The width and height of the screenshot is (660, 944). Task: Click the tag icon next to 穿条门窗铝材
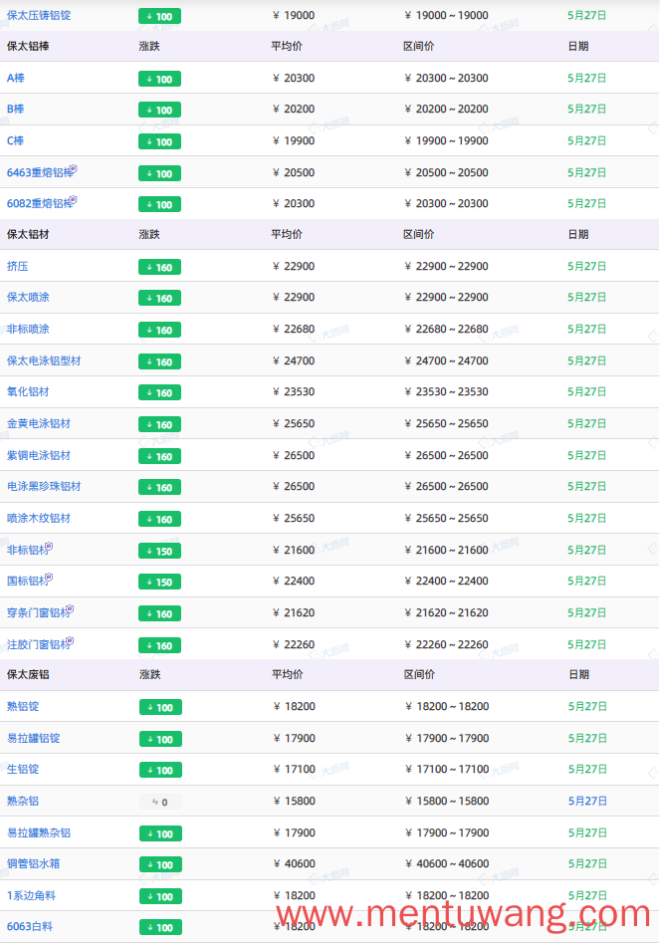[x=70, y=609]
